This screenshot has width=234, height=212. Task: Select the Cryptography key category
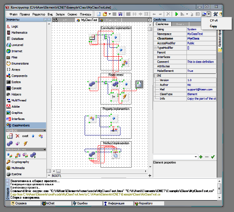20,162
